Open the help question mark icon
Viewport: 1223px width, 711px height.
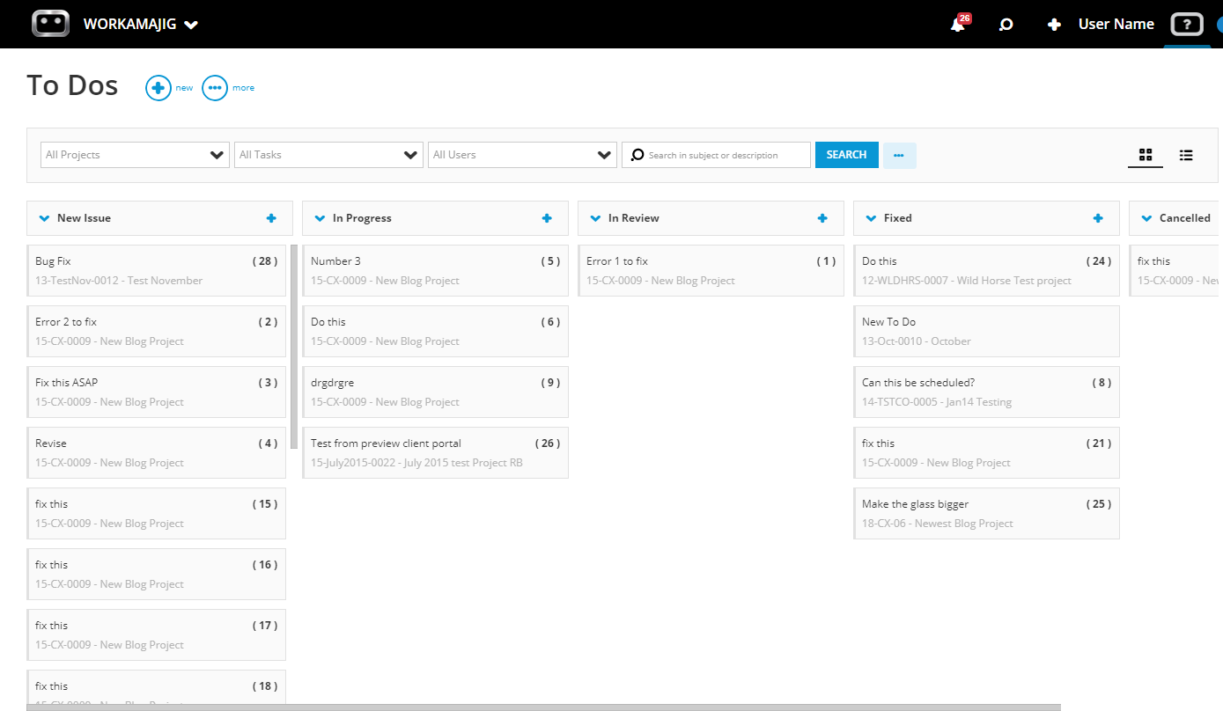tap(1187, 25)
